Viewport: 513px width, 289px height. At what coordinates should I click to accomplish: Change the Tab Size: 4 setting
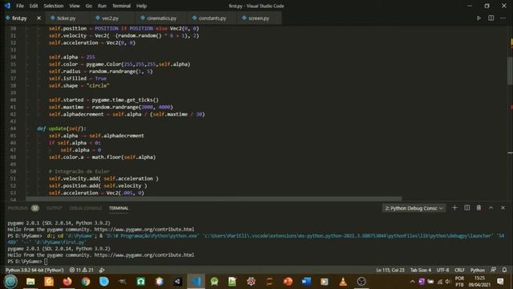pyautogui.click(x=421, y=270)
